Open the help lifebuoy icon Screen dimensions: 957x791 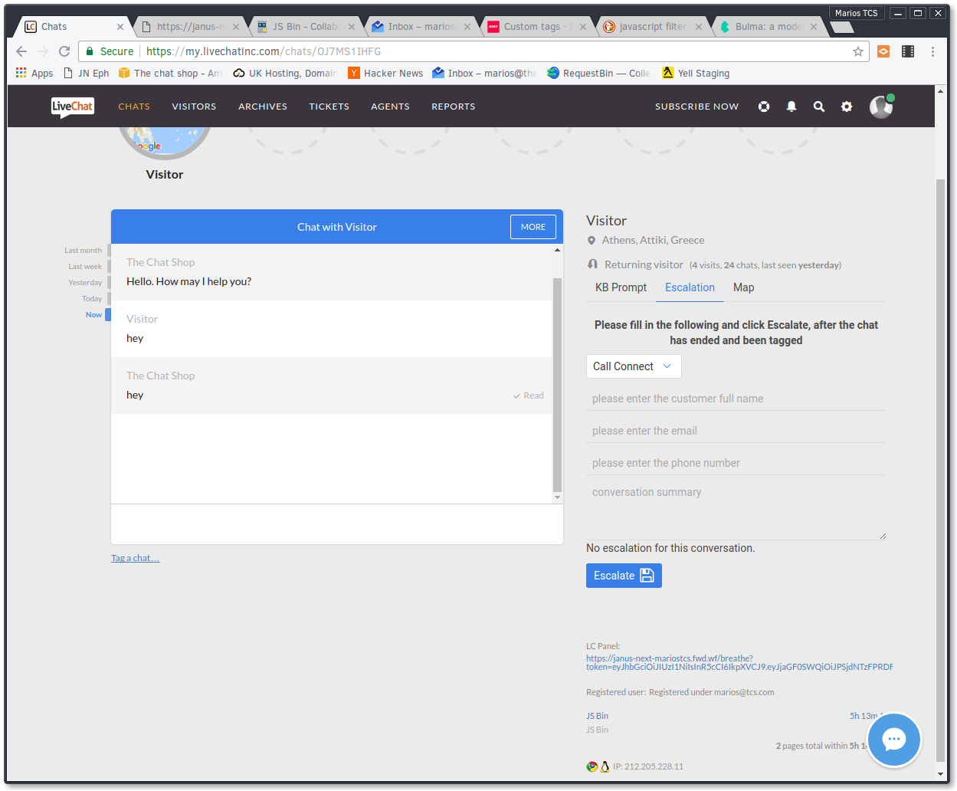point(764,107)
